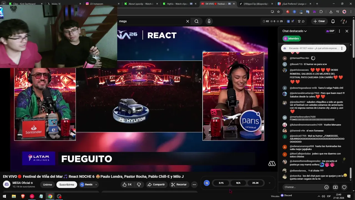Close the live chat panel
355x200 pixels.
click(x=347, y=31)
